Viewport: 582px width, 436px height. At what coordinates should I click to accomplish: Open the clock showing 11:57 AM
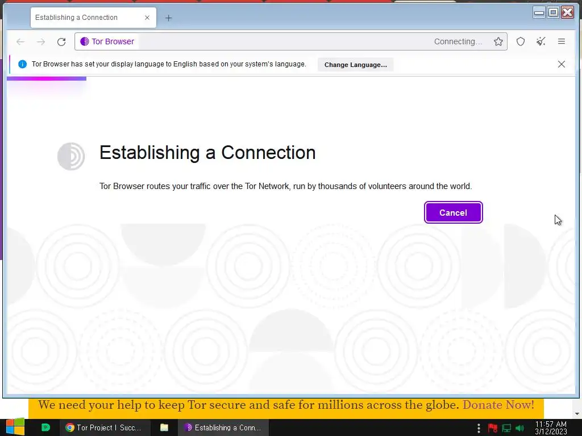point(551,427)
